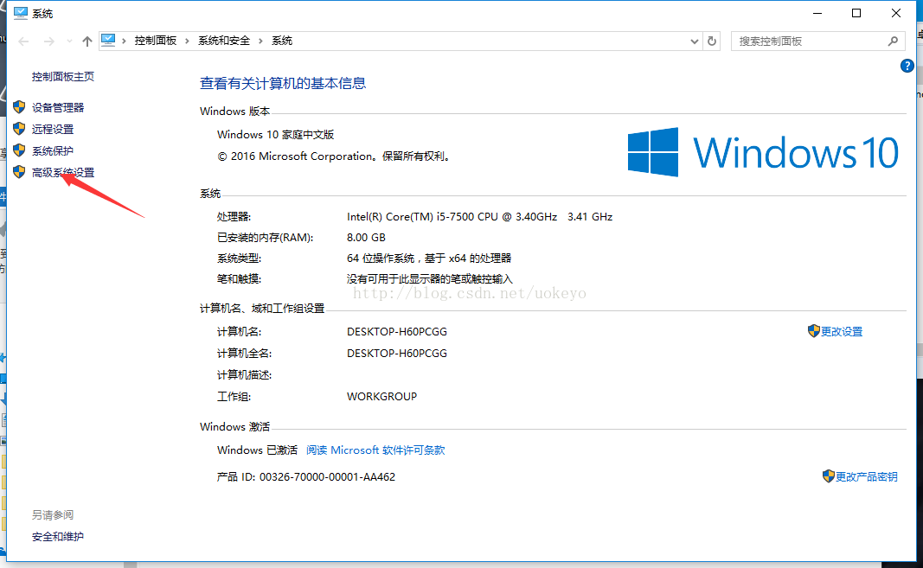The image size is (923, 568).
Task: Open System protection (系统保护) link
Action: (53, 151)
